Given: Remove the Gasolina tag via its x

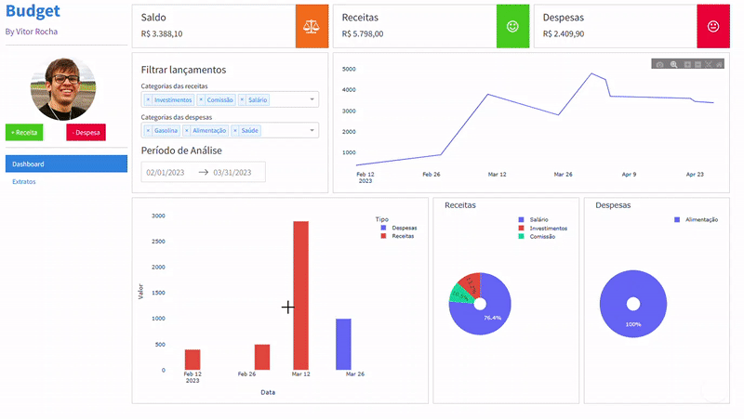Looking at the screenshot, I should point(148,130).
